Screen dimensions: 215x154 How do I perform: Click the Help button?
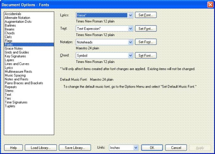tap(13, 148)
